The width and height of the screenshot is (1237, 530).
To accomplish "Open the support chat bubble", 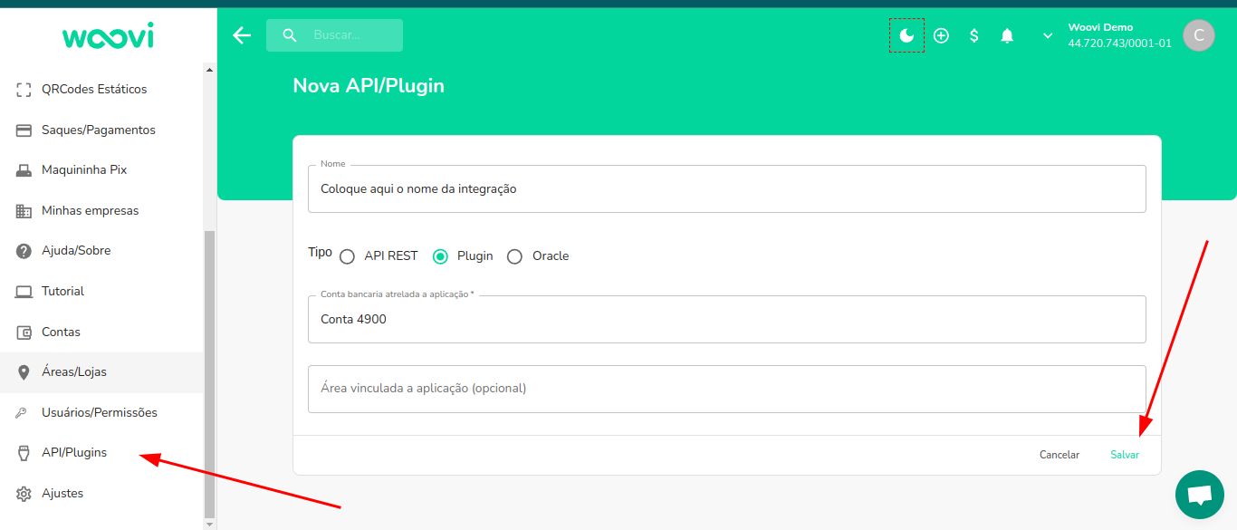I will [x=1199, y=495].
